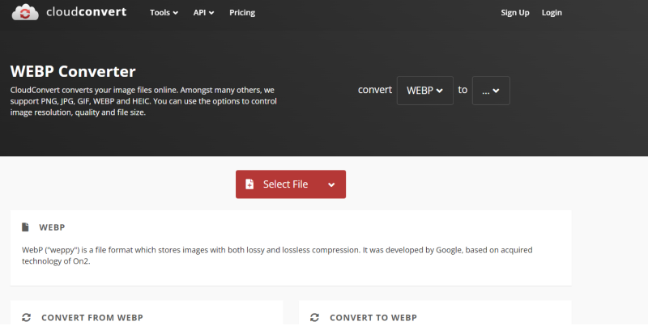
Task: Click the cloudconvert brand name text
Action: 87,12
